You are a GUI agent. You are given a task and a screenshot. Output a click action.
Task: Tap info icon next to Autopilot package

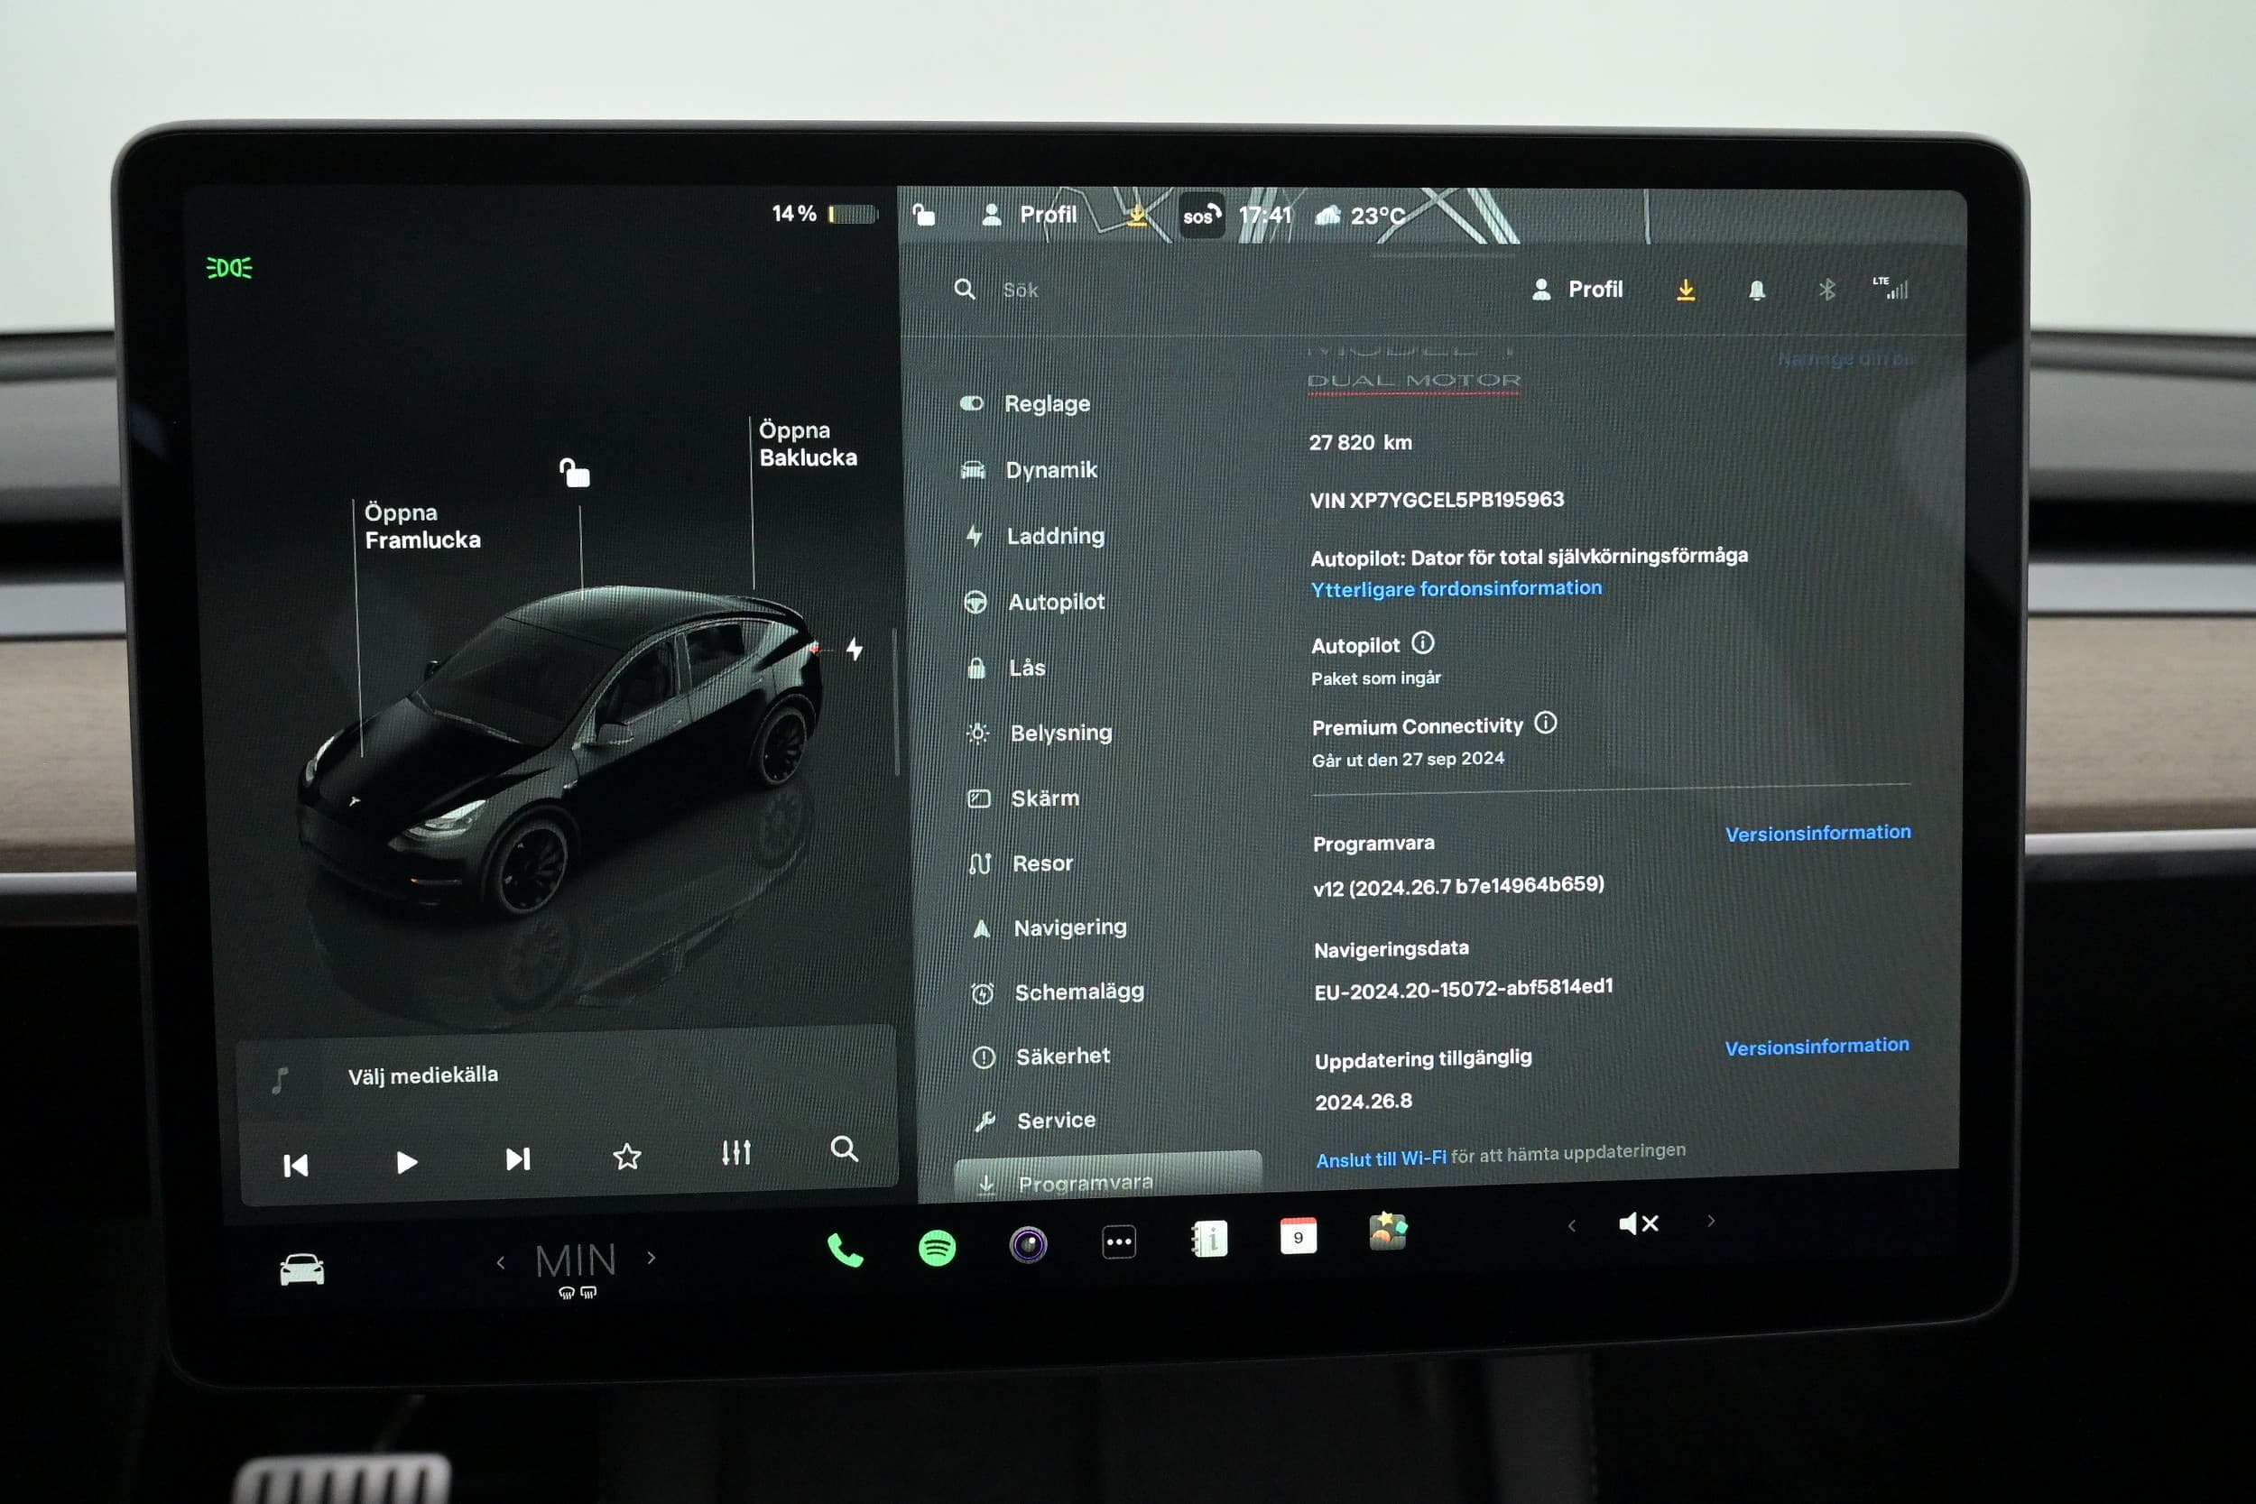click(x=1422, y=642)
